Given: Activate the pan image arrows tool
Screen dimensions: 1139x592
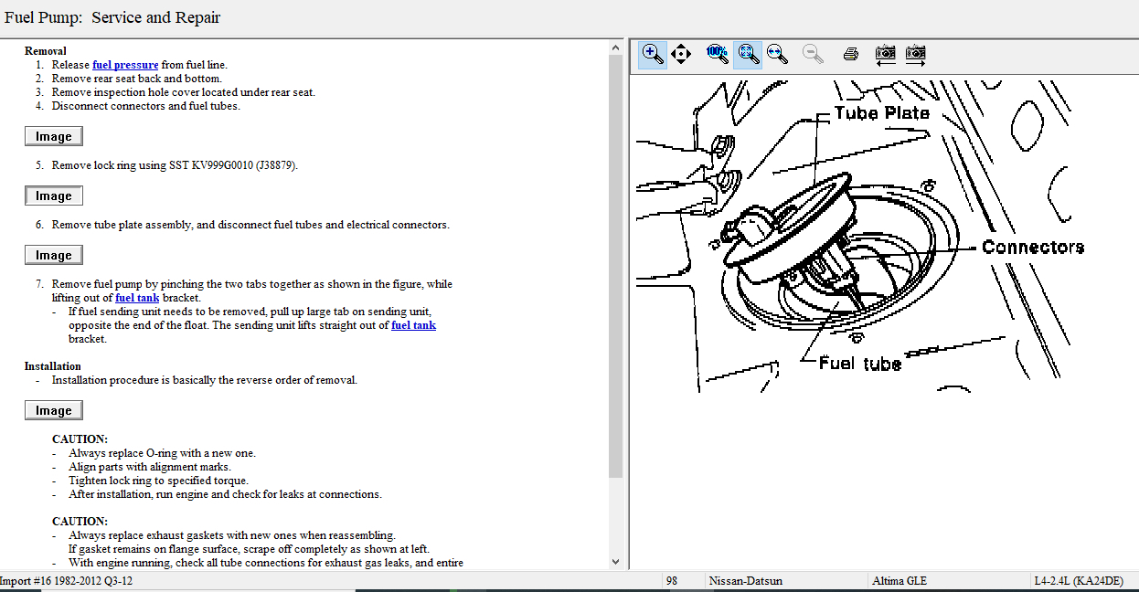Looking at the screenshot, I should tap(681, 54).
